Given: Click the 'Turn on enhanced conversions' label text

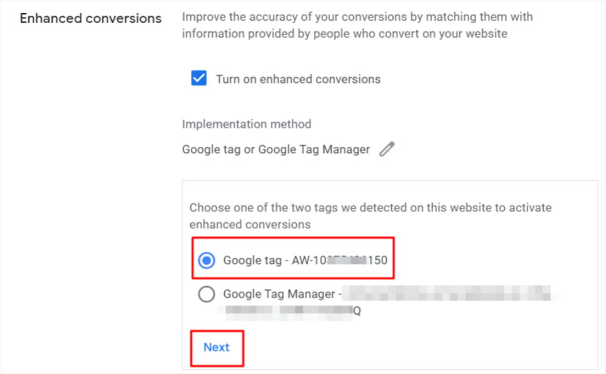Looking at the screenshot, I should click(x=298, y=79).
